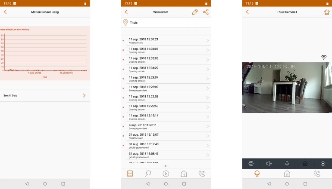Trigger the alarm siren icon on Thuis:Camera1
332x189 pixels.
tap(326, 12)
